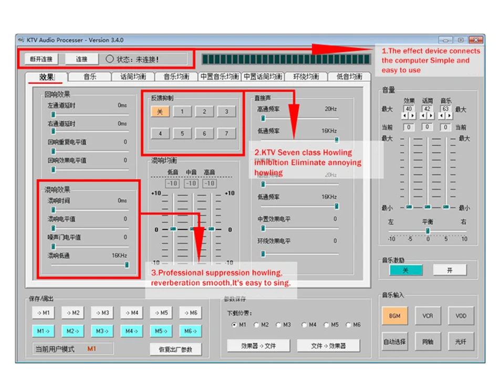Switch to the 效果 tab
This screenshot has width=499, height=386.
tap(47, 77)
